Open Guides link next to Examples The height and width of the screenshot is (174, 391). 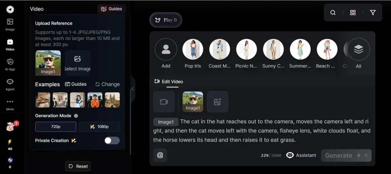pyautogui.click(x=76, y=84)
